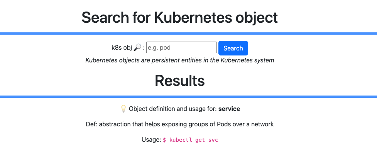
Task: Click the blue divider line under Results
Action: point(188,97)
